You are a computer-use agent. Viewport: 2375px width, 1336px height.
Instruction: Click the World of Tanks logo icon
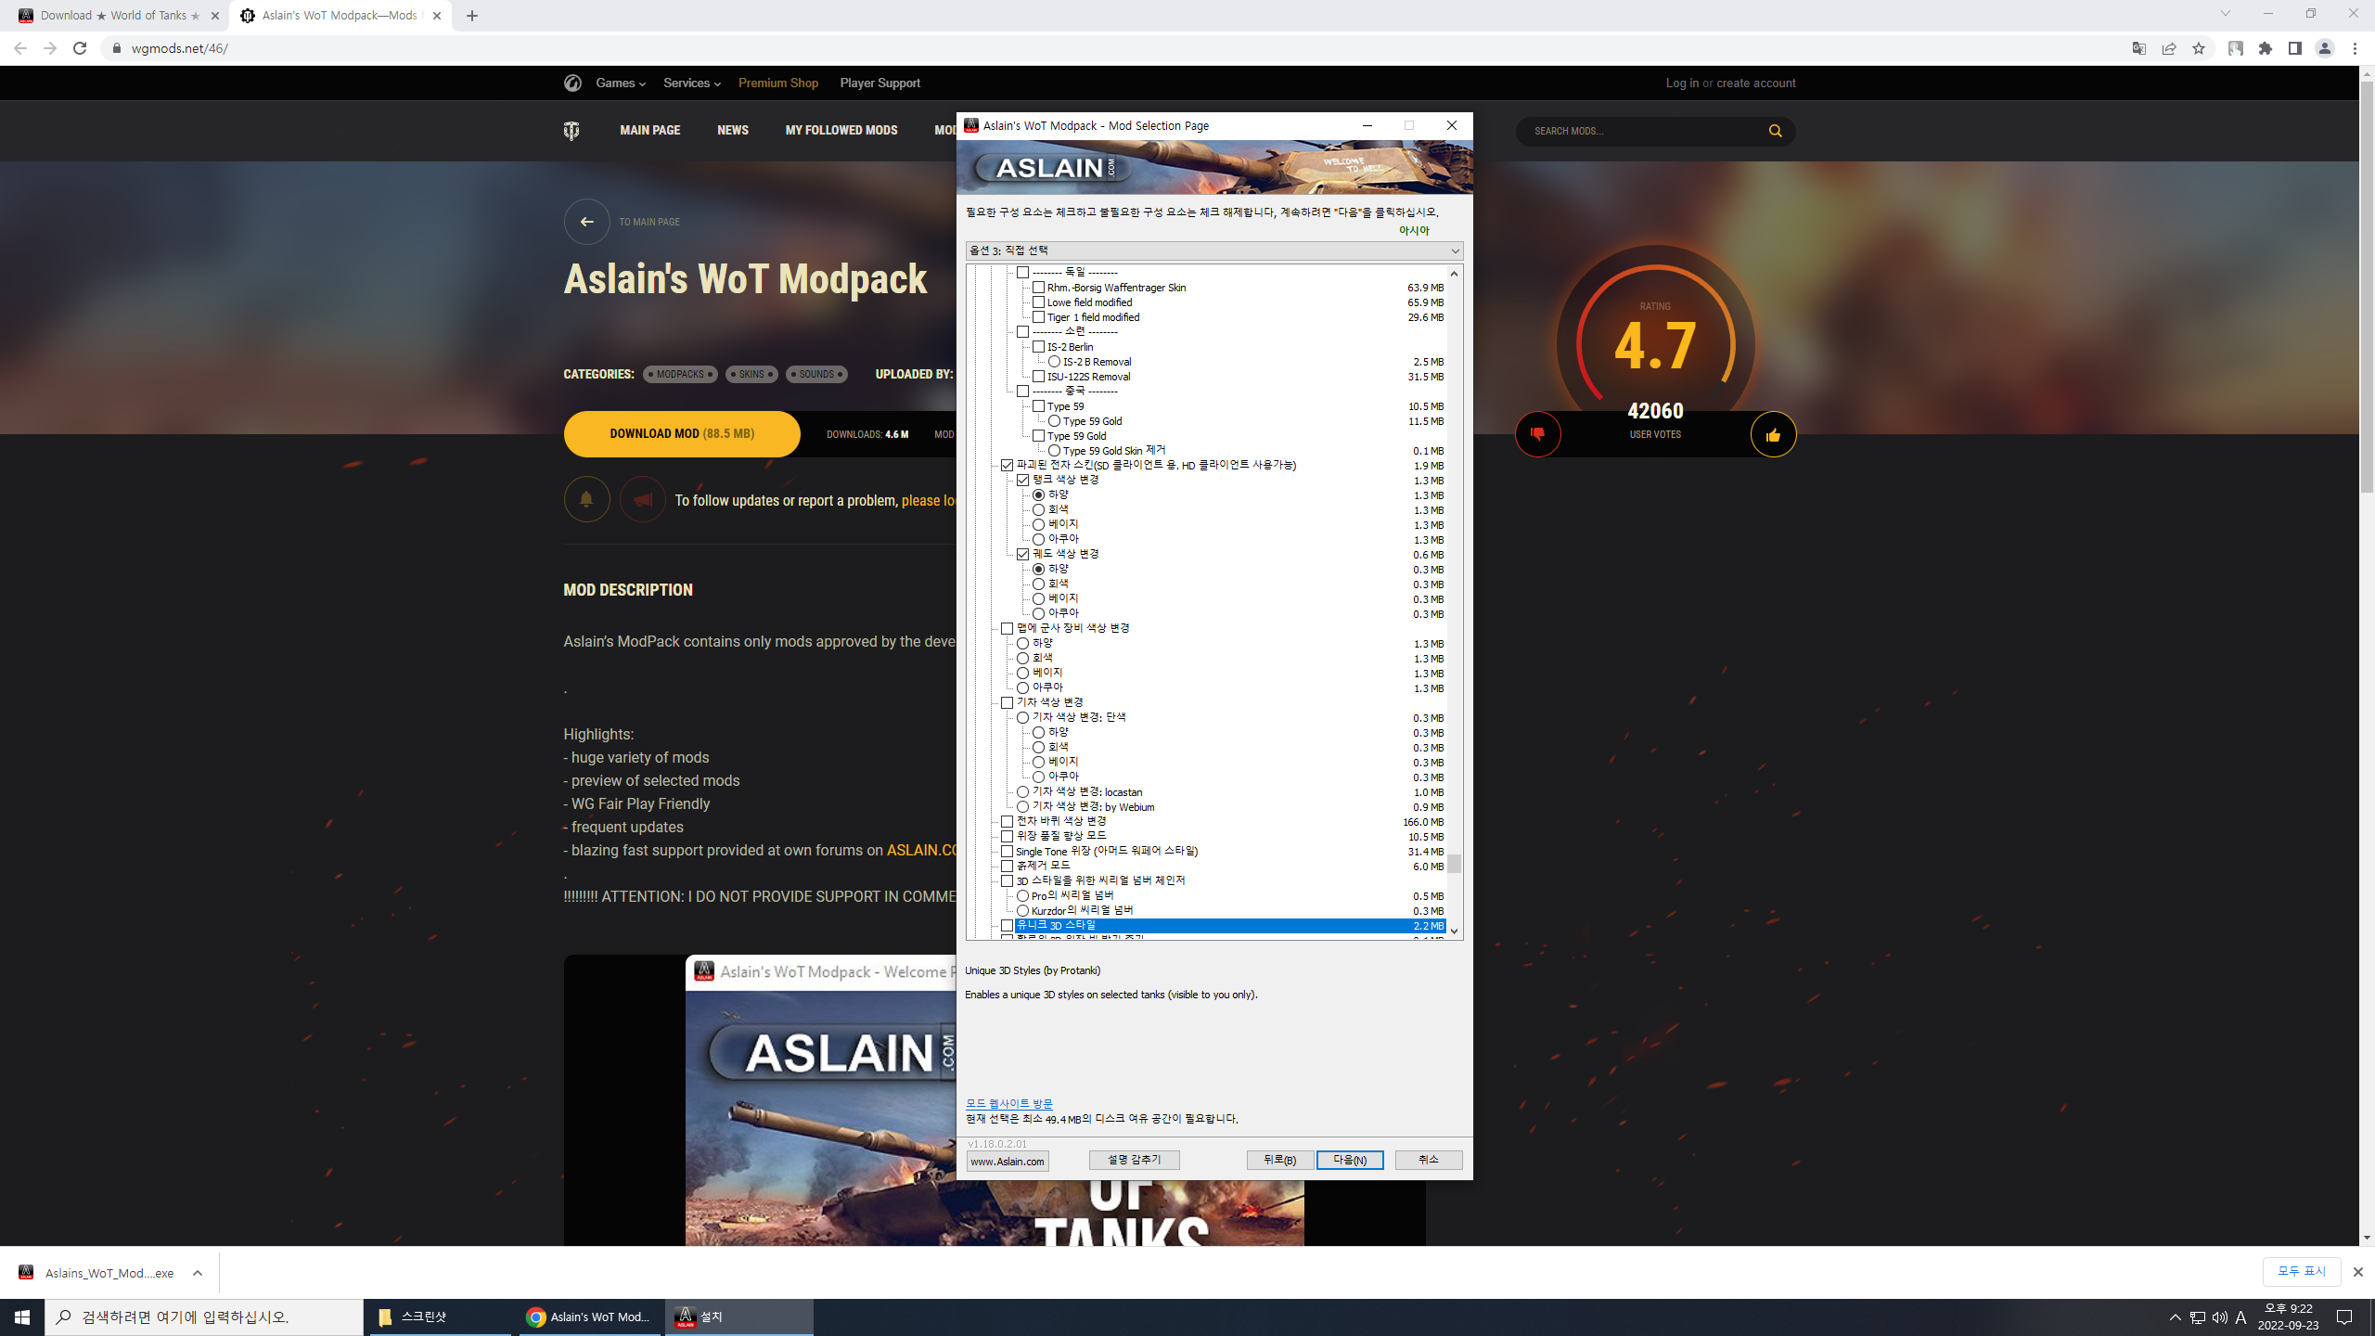(x=571, y=131)
